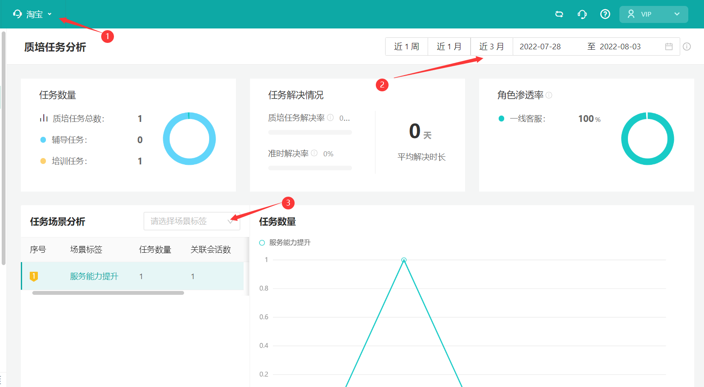
Task: Click the 角色渗透率 teal donut chart
Action: (647, 138)
